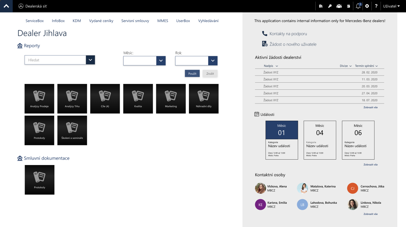The image size is (406, 227).
Task: Open the library icon in the top bar
Action: pos(321,6)
